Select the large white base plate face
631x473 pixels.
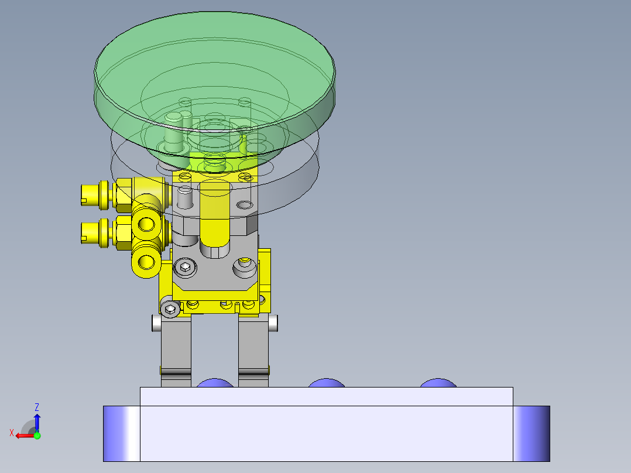click(x=327, y=434)
